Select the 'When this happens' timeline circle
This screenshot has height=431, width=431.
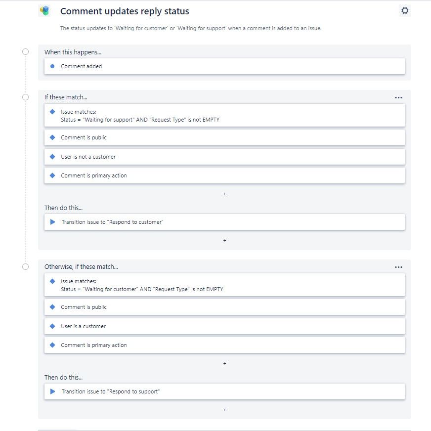pos(26,51)
